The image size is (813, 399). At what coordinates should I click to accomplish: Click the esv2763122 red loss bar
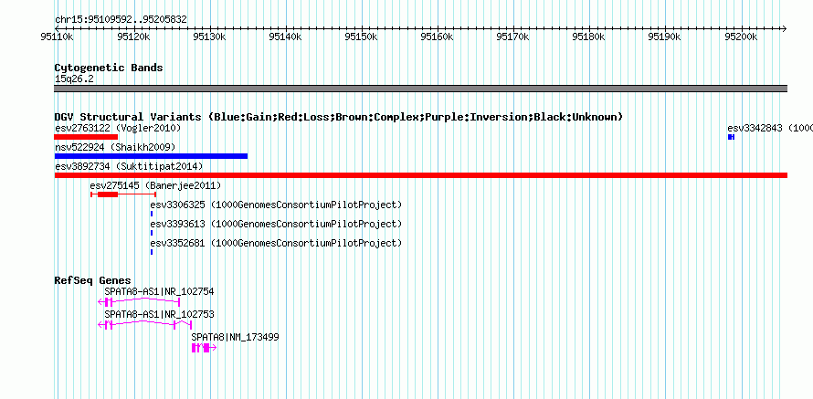(x=86, y=137)
